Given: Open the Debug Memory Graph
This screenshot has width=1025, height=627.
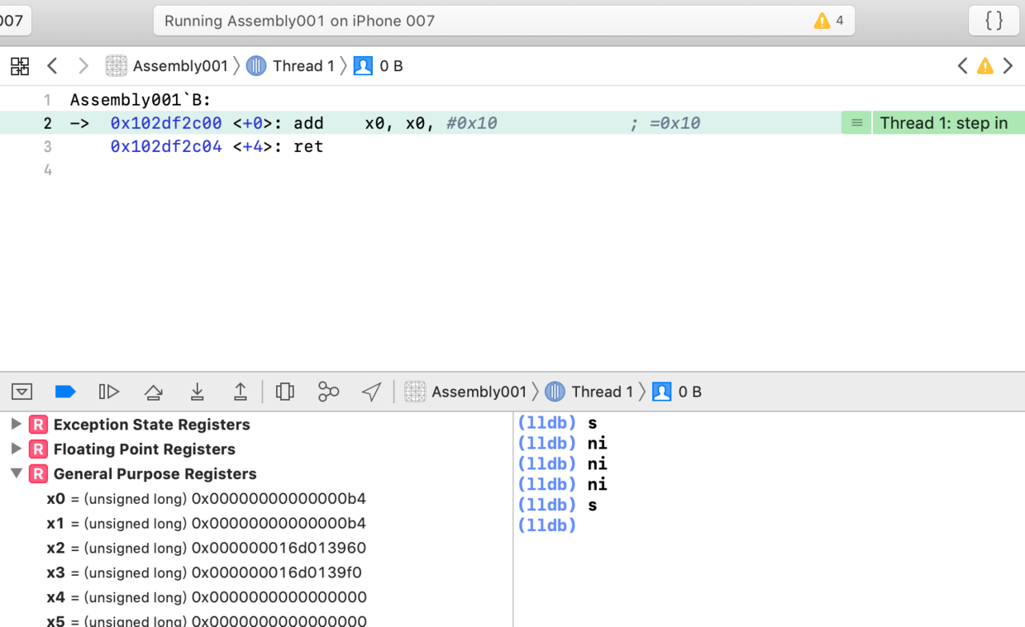Looking at the screenshot, I should pyautogui.click(x=328, y=392).
